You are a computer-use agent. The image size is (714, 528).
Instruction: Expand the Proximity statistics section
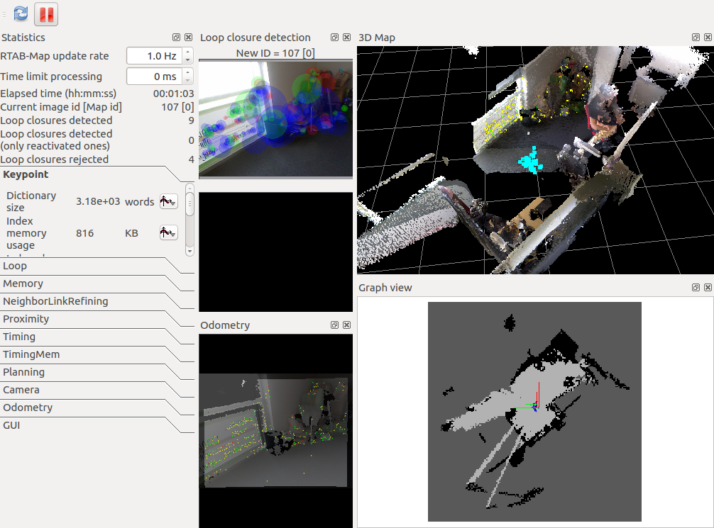pyautogui.click(x=26, y=319)
